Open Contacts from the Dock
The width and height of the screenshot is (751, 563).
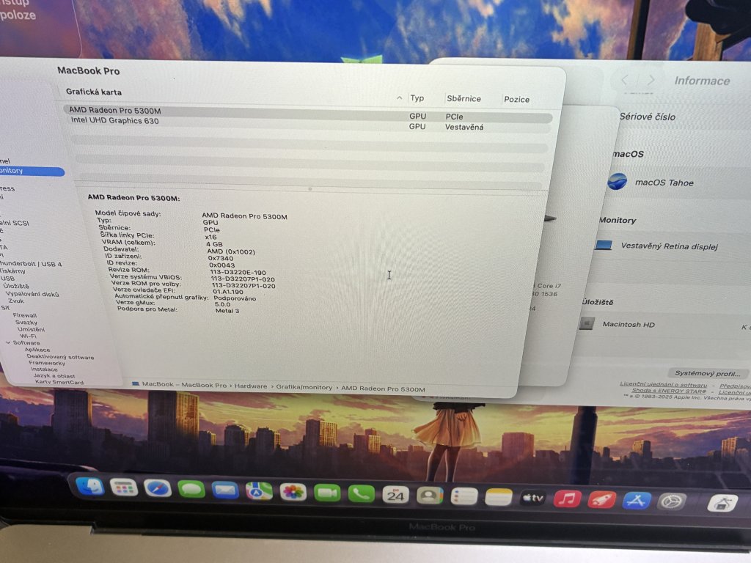[430, 496]
